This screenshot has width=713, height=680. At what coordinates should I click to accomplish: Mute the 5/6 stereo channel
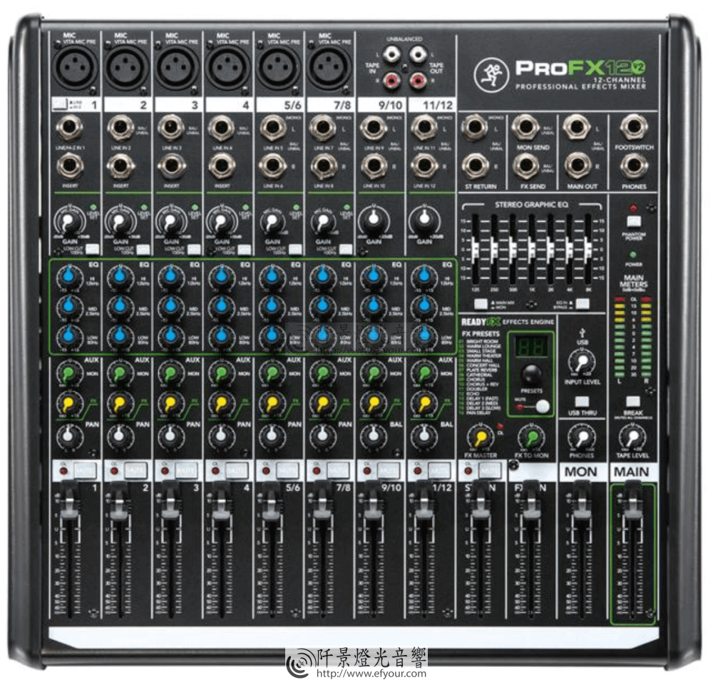(288, 471)
